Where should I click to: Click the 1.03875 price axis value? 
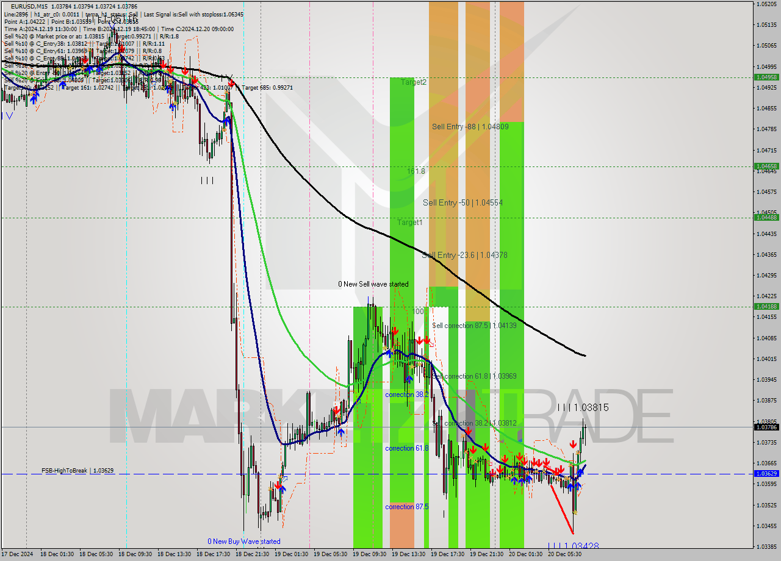click(x=766, y=401)
